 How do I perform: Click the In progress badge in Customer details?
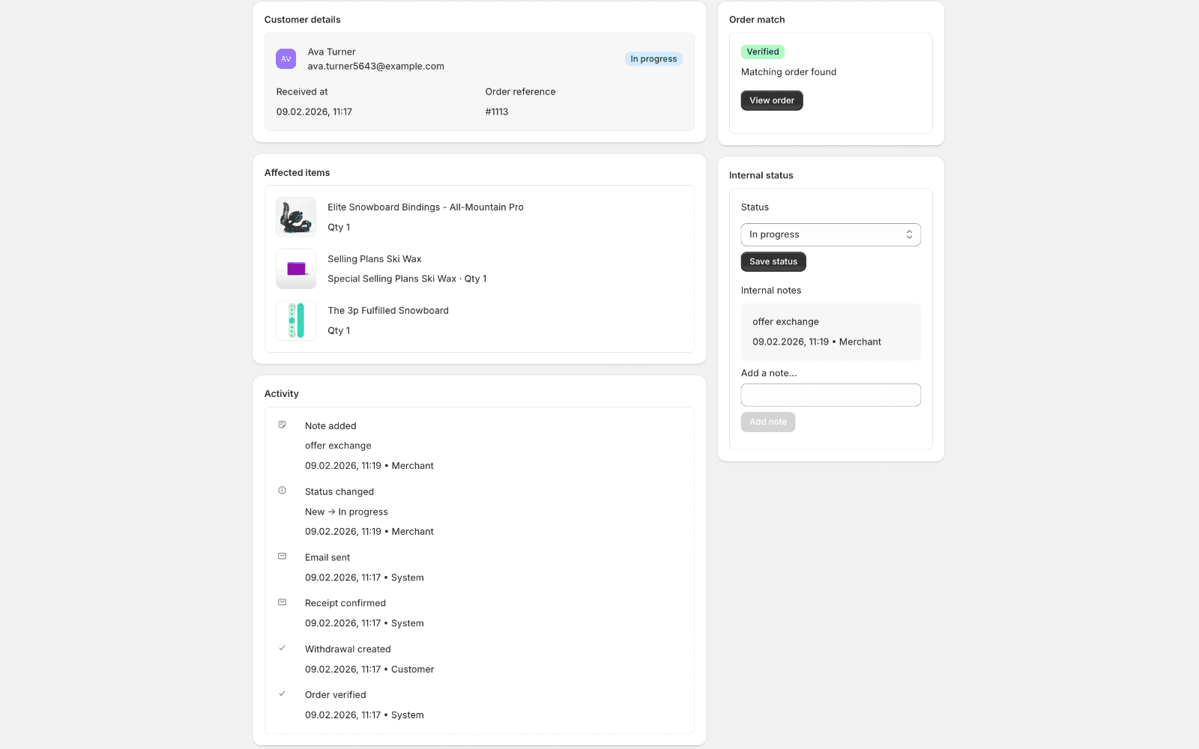click(x=653, y=58)
